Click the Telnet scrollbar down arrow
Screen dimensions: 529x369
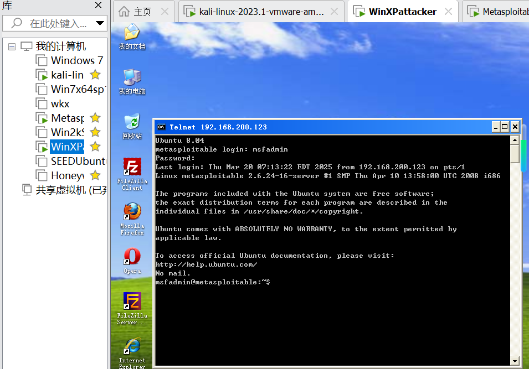pyautogui.click(x=515, y=361)
